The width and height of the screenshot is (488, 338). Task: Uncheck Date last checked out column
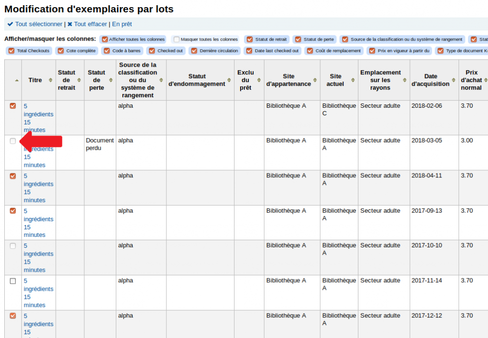(x=249, y=51)
